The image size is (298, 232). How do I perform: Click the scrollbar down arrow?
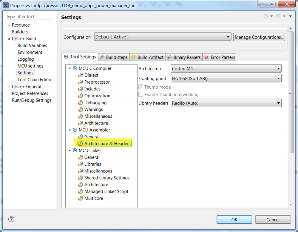[291, 204]
